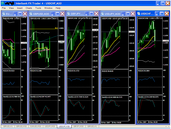Image resolution: width=171 pixels, height=129 pixels.
Task: Open the View menu
Action: 11,8
